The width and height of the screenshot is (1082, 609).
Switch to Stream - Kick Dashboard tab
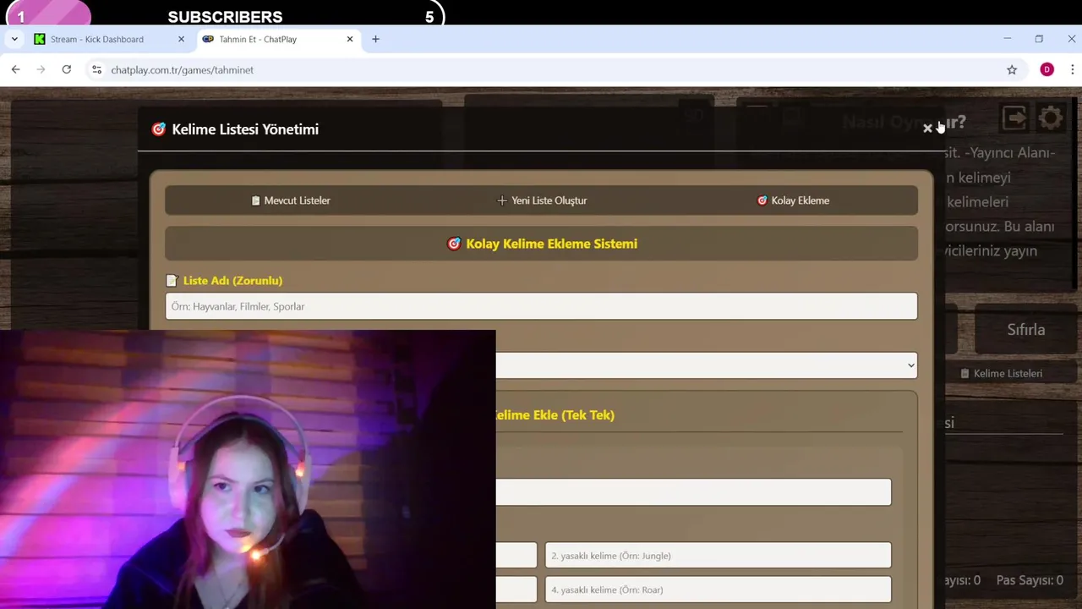97,39
